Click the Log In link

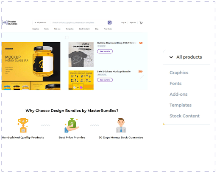pyautogui.click(x=123, y=23)
